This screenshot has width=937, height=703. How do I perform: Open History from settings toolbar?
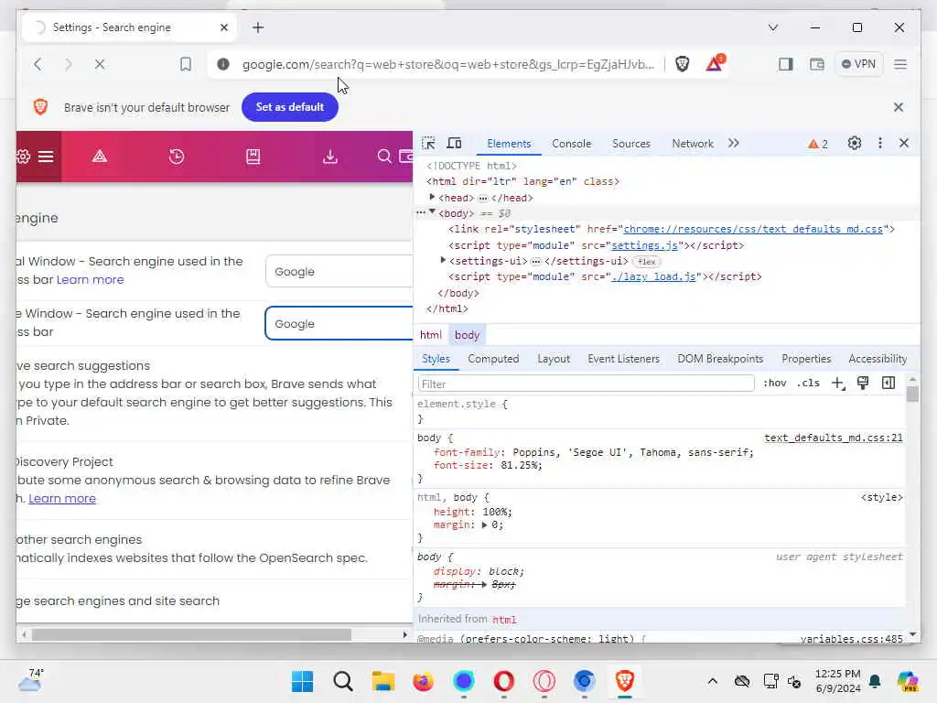click(x=177, y=157)
